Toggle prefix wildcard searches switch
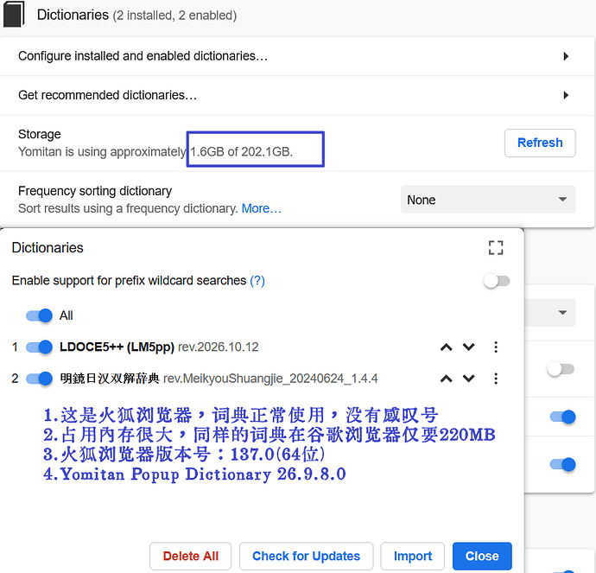 tap(497, 281)
